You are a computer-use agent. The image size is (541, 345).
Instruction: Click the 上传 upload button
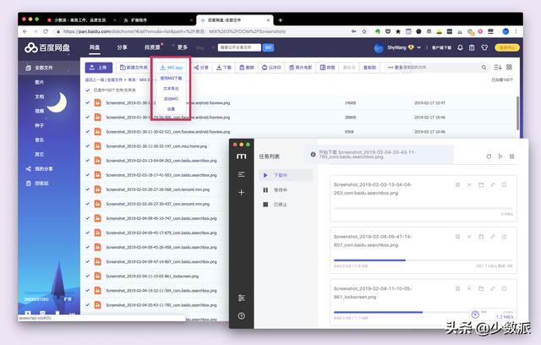coord(99,68)
